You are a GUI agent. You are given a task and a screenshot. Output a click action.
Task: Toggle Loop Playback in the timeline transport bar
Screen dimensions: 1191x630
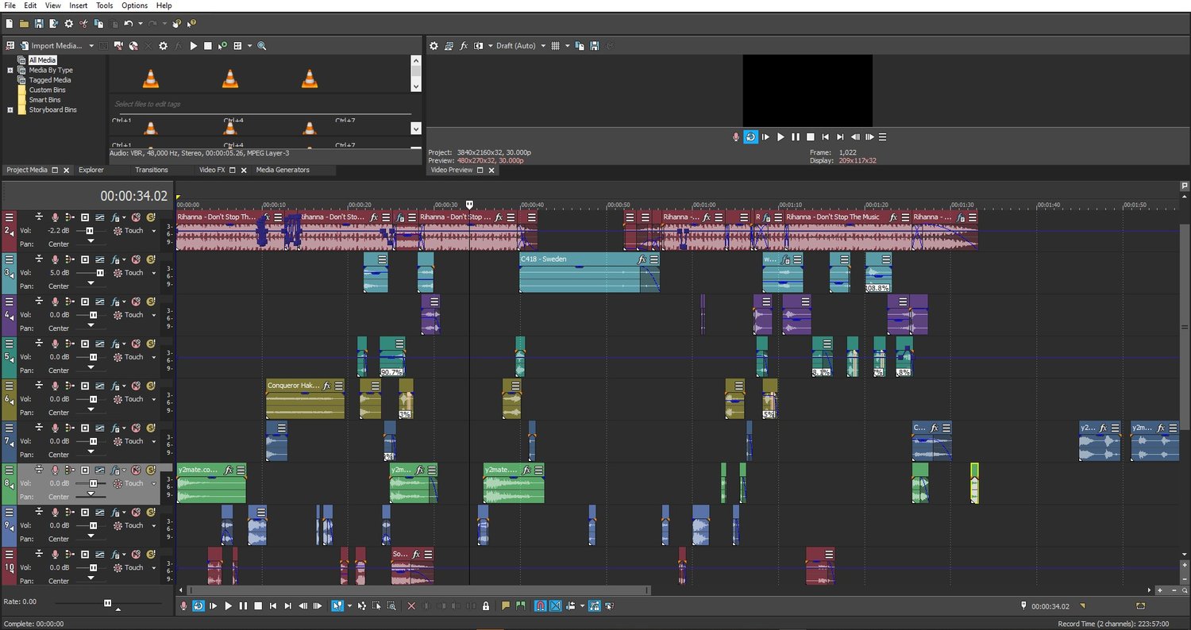pos(198,605)
